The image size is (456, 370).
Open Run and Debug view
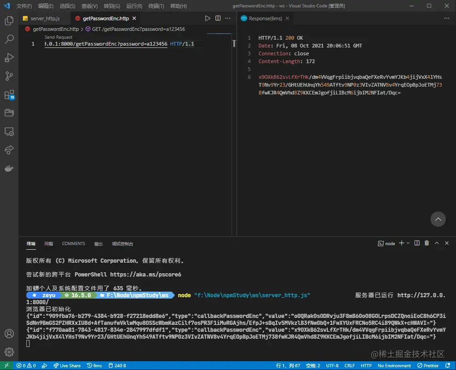coord(9,58)
